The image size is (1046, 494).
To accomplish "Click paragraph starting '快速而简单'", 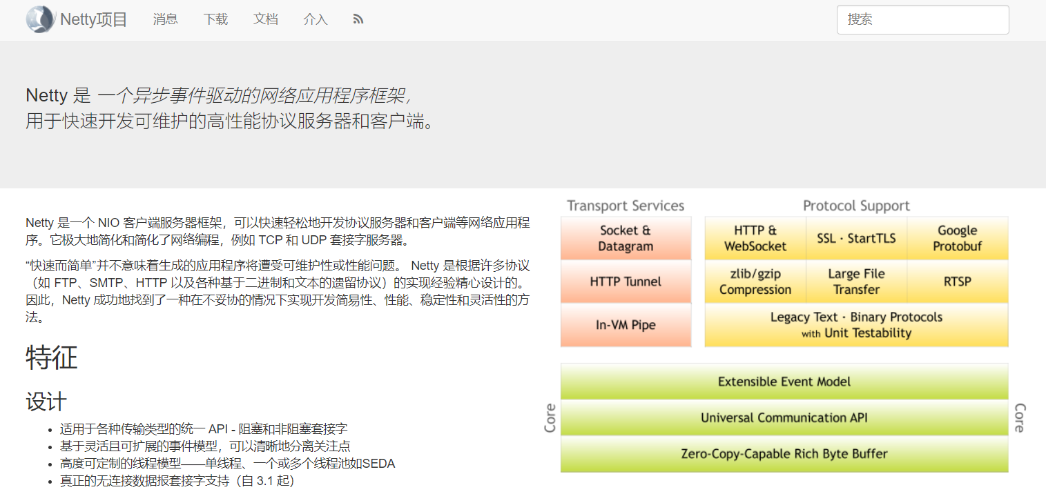I will (278, 291).
